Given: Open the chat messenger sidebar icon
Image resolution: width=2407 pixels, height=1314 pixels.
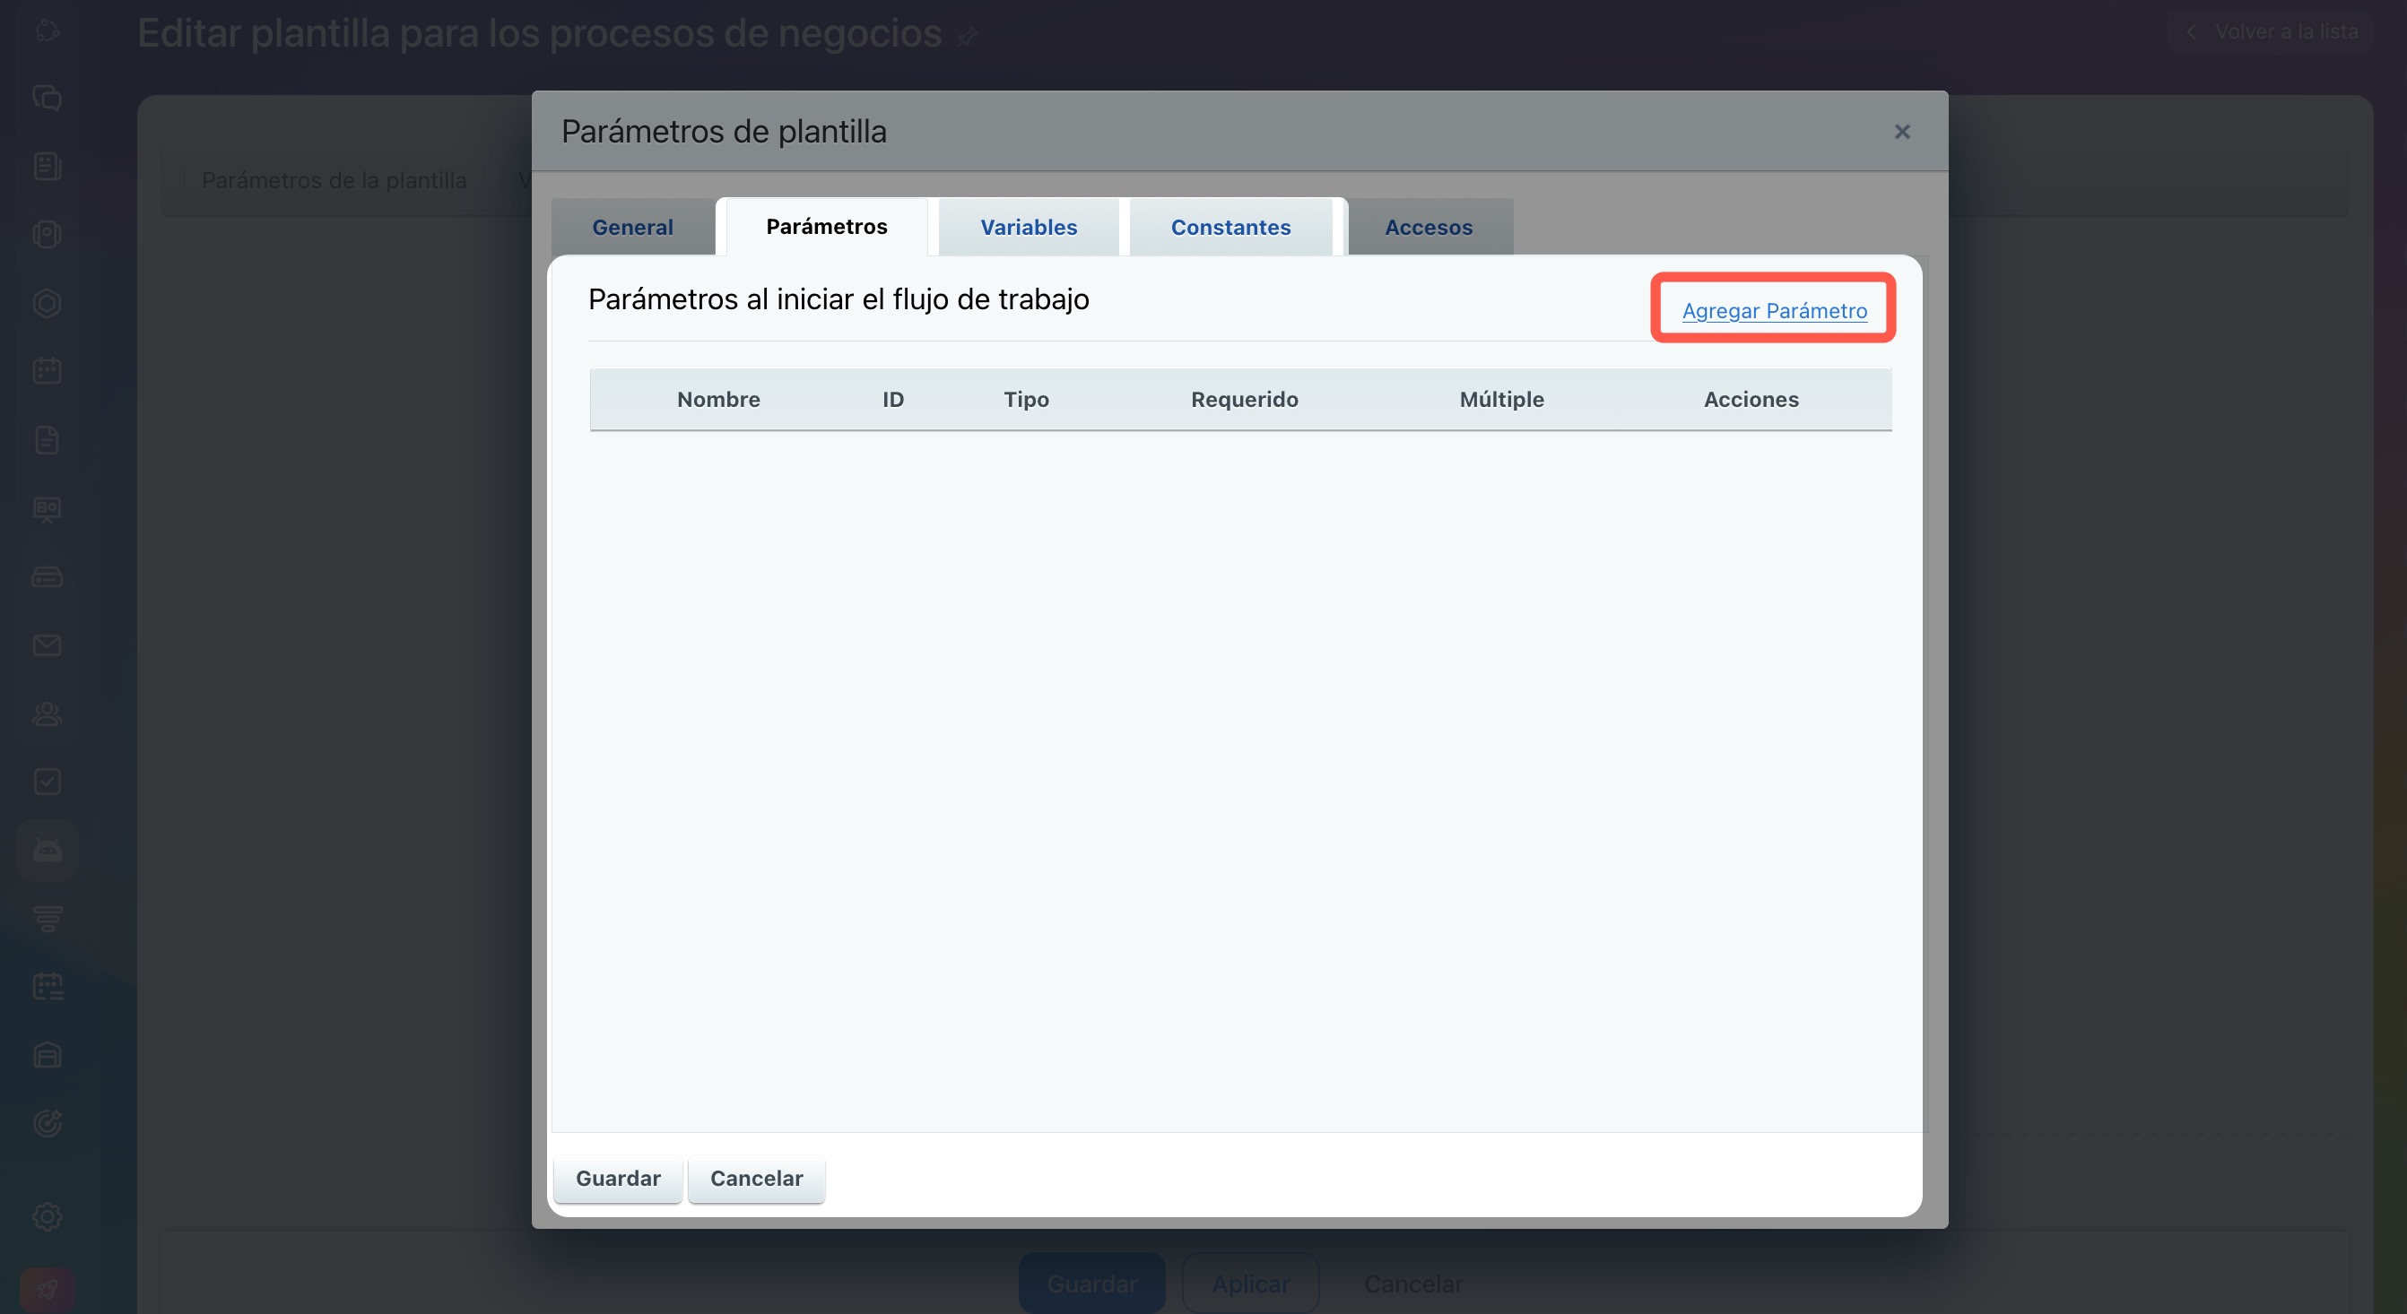Looking at the screenshot, I should click(x=47, y=97).
